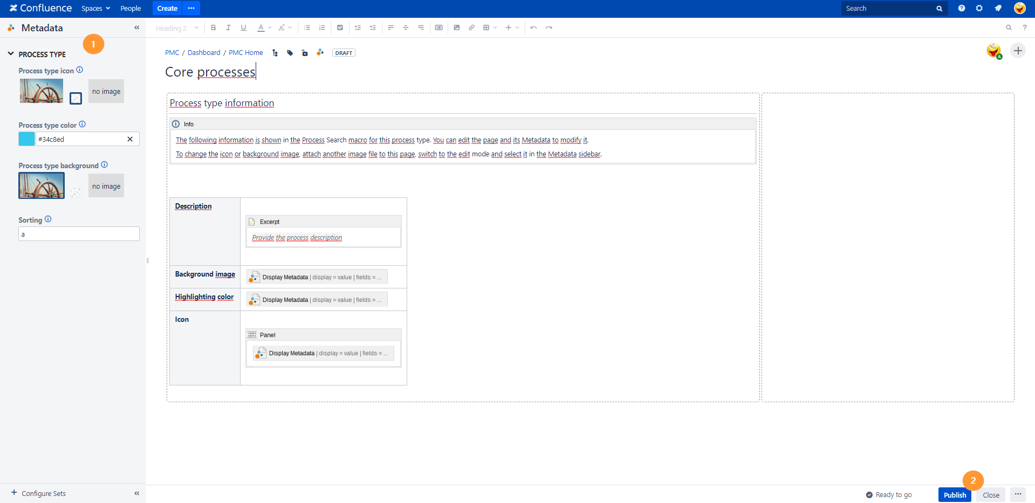Click the Dashboard breadcrumb link

204,53
